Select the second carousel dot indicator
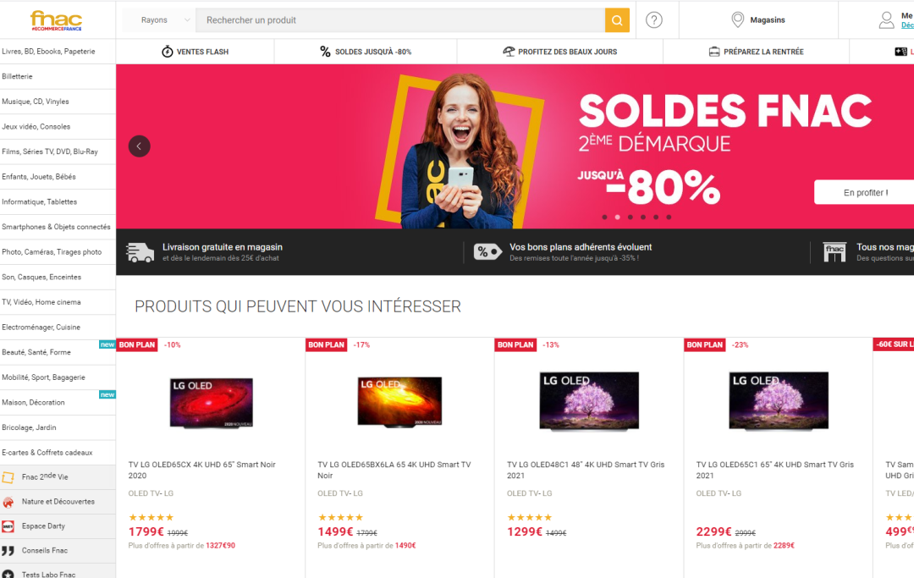Viewport: 914px width, 578px height. (617, 217)
